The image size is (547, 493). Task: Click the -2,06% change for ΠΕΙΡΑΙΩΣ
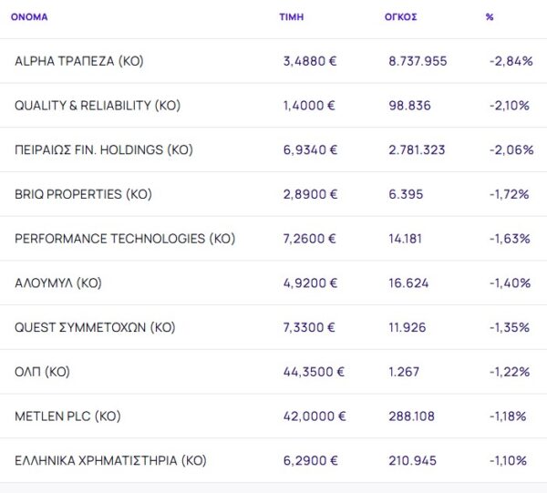(511, 149)
